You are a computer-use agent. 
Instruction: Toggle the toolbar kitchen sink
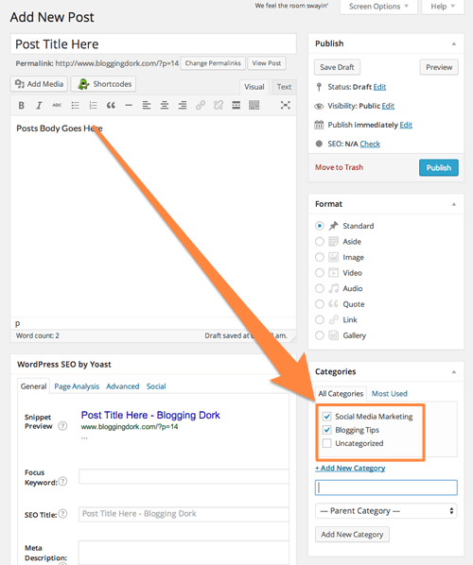tap(254, 105)
